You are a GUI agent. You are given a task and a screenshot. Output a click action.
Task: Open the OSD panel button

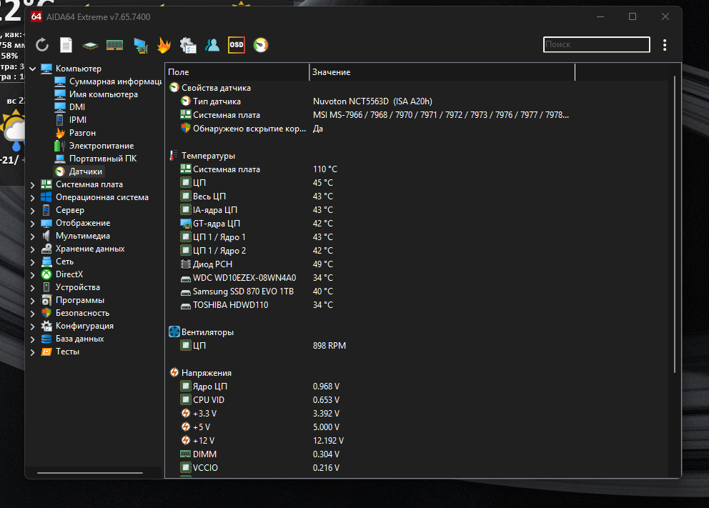tap(237, 45)
